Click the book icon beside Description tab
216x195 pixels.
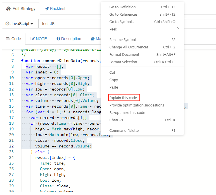(x=93, y=39)
